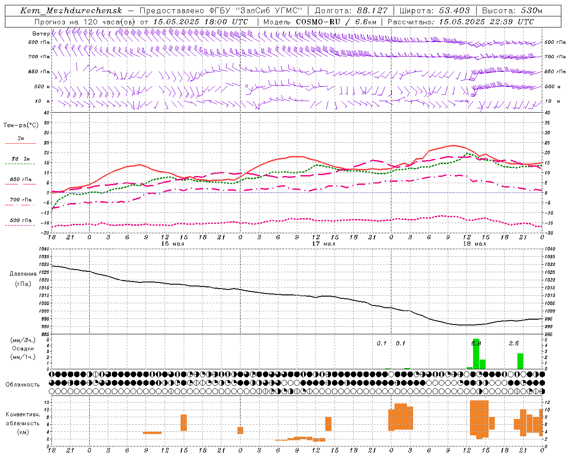Viewport: 568px width, 454px height.
Task: Click the Модель COSMO-RU / 6.6км label
Action: click(x=320, y=22)
